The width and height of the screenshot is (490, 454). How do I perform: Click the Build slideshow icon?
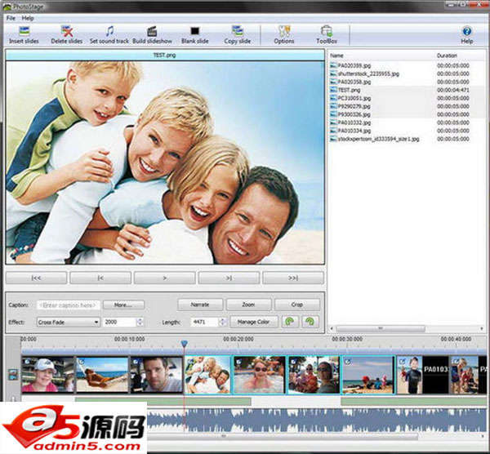[151, 31]
